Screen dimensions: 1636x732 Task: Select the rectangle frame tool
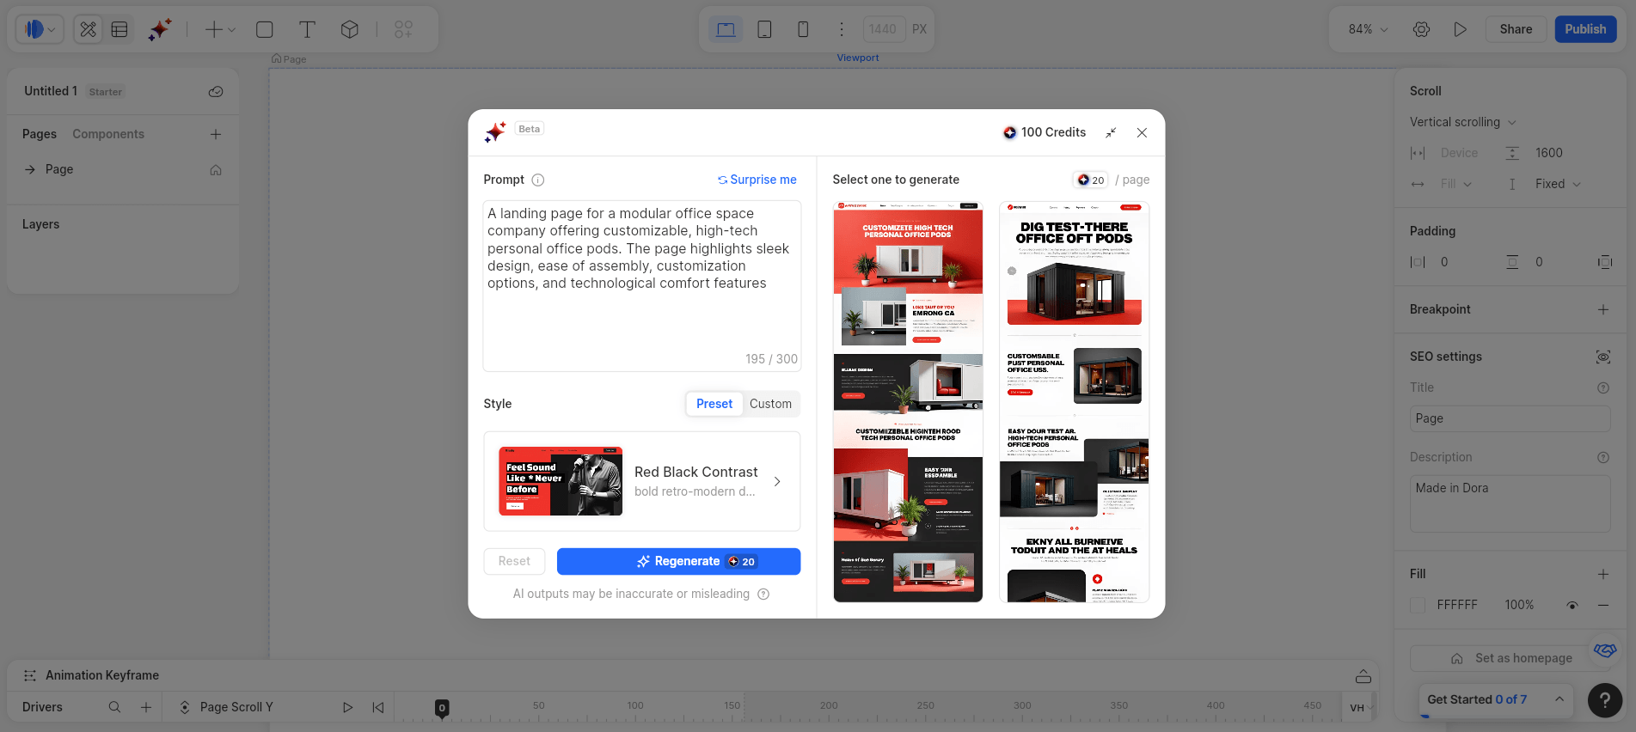coord(265,29)
